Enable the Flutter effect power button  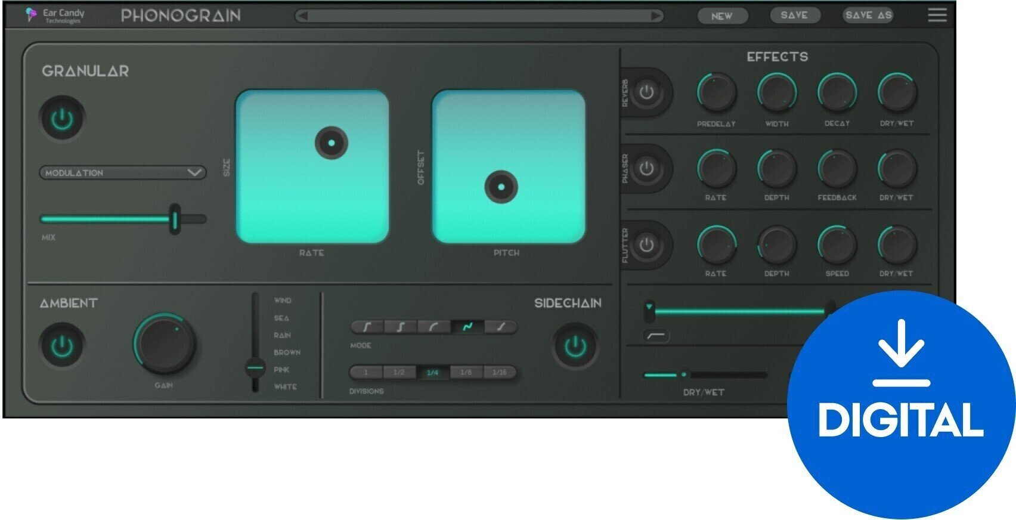(647, 245)
